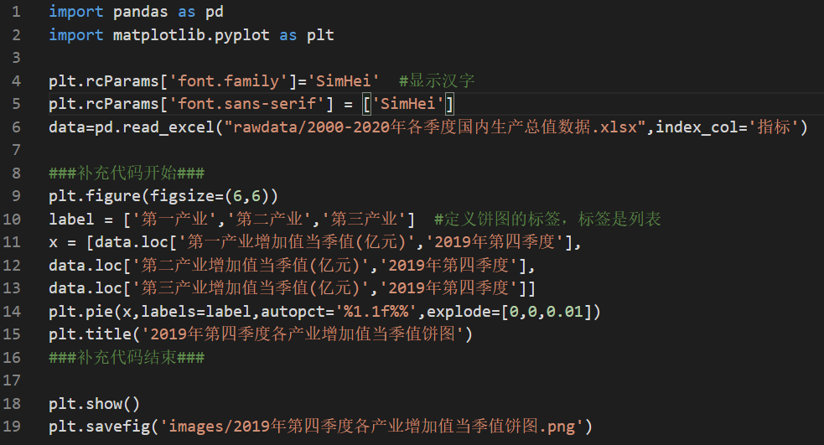Click the '第二产业' string in the label list
Viewport: 824px width, 445px height.
pyautogui.click(x=273, y=220)
